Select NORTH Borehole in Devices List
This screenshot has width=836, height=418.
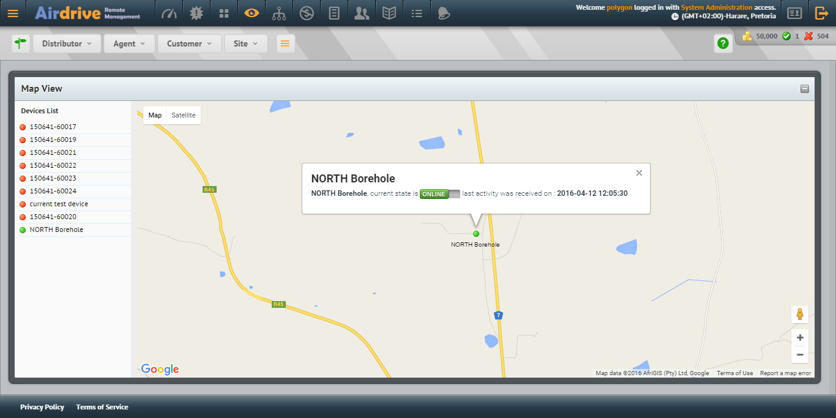tap(73, 230)
